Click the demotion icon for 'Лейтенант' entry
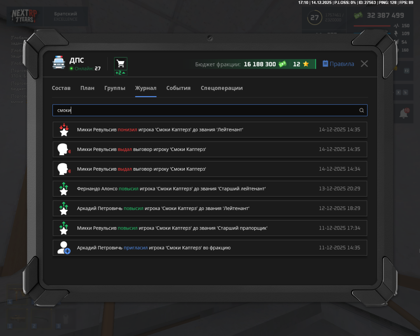Screen dimensions: 420x336 click(64, 129)
